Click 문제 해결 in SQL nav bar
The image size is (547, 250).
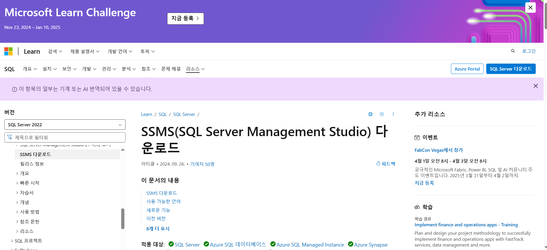click(171, 69)
